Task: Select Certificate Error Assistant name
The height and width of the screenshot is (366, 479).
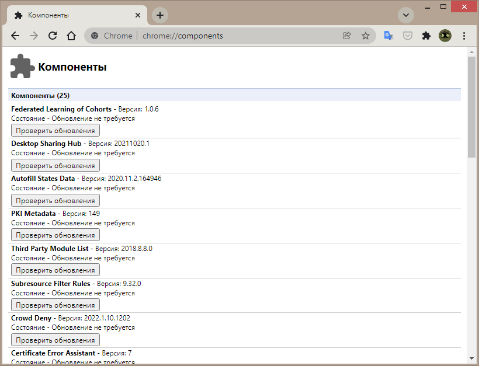Action: (54, 353)
